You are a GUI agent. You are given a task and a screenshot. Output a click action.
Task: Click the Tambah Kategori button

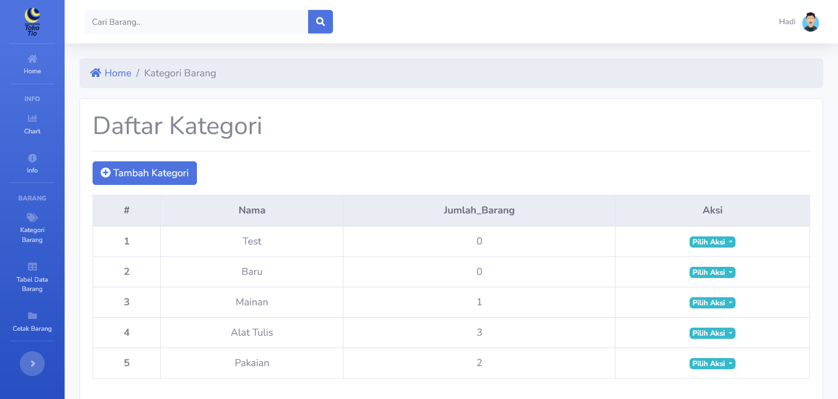(145, 173)
